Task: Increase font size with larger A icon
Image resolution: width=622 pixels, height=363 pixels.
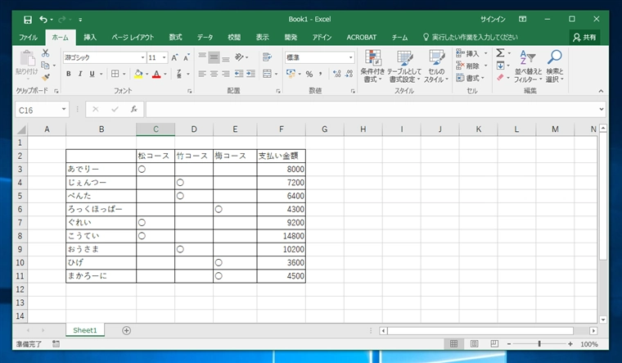Action: (x=174, y=57)
